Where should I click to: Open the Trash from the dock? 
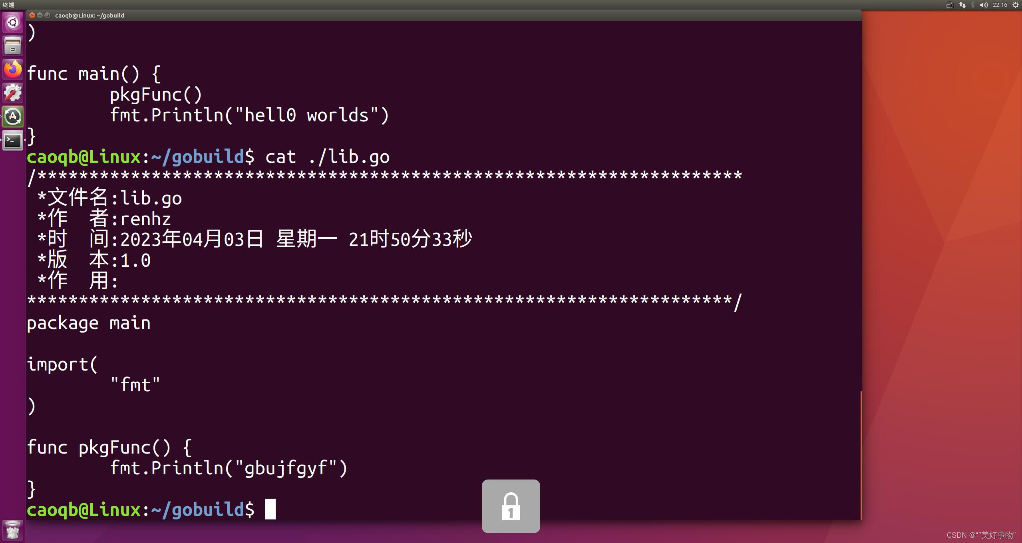point(12,530)
